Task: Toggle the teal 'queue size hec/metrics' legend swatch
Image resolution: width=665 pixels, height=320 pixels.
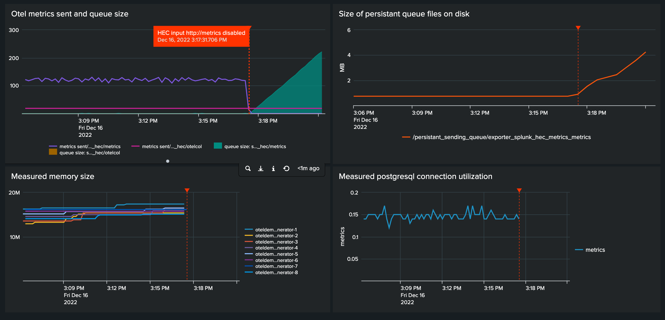Action: pyautogui.click(x=218, y=146)
